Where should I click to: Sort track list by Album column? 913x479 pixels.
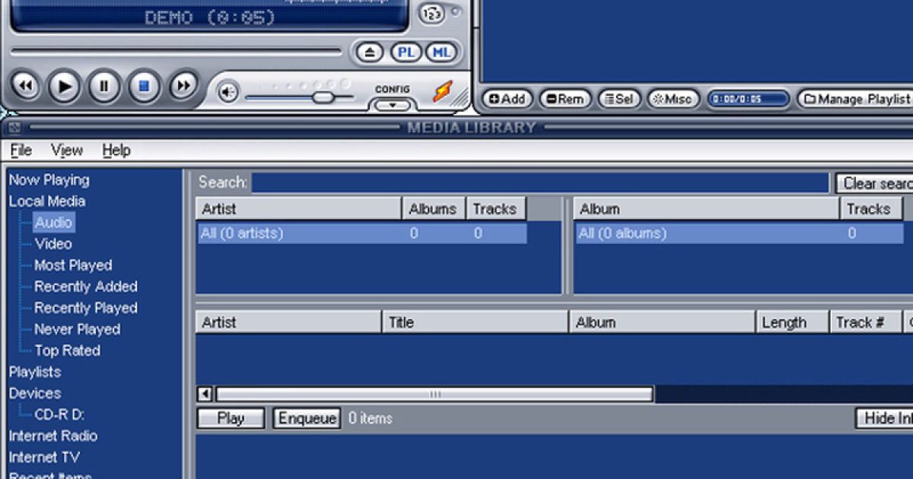point(662,322)
